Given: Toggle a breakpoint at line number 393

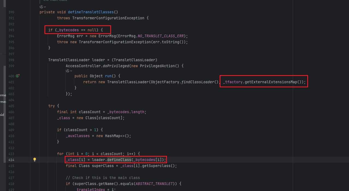Looking at the screenshot, I should [x=11, y=30].
